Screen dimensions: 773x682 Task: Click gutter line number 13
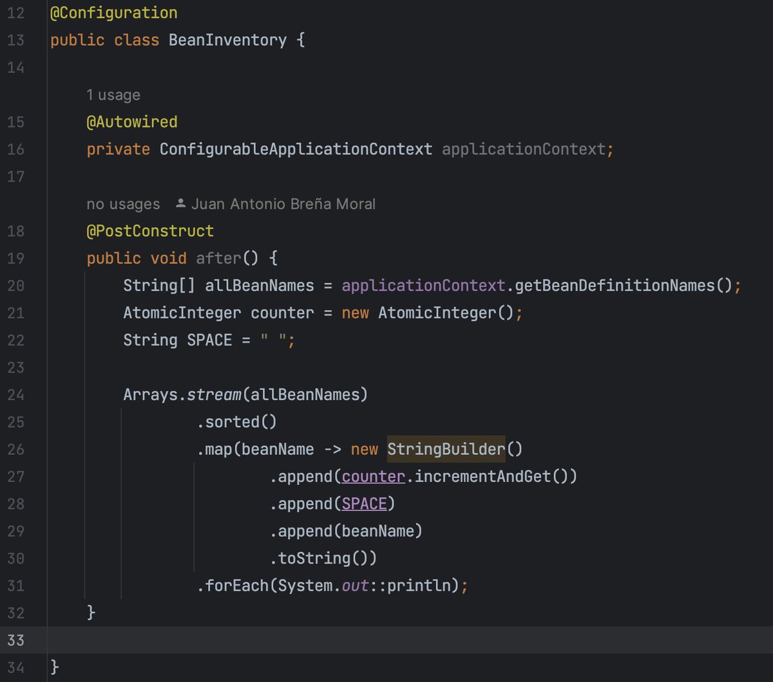point(15,40)
